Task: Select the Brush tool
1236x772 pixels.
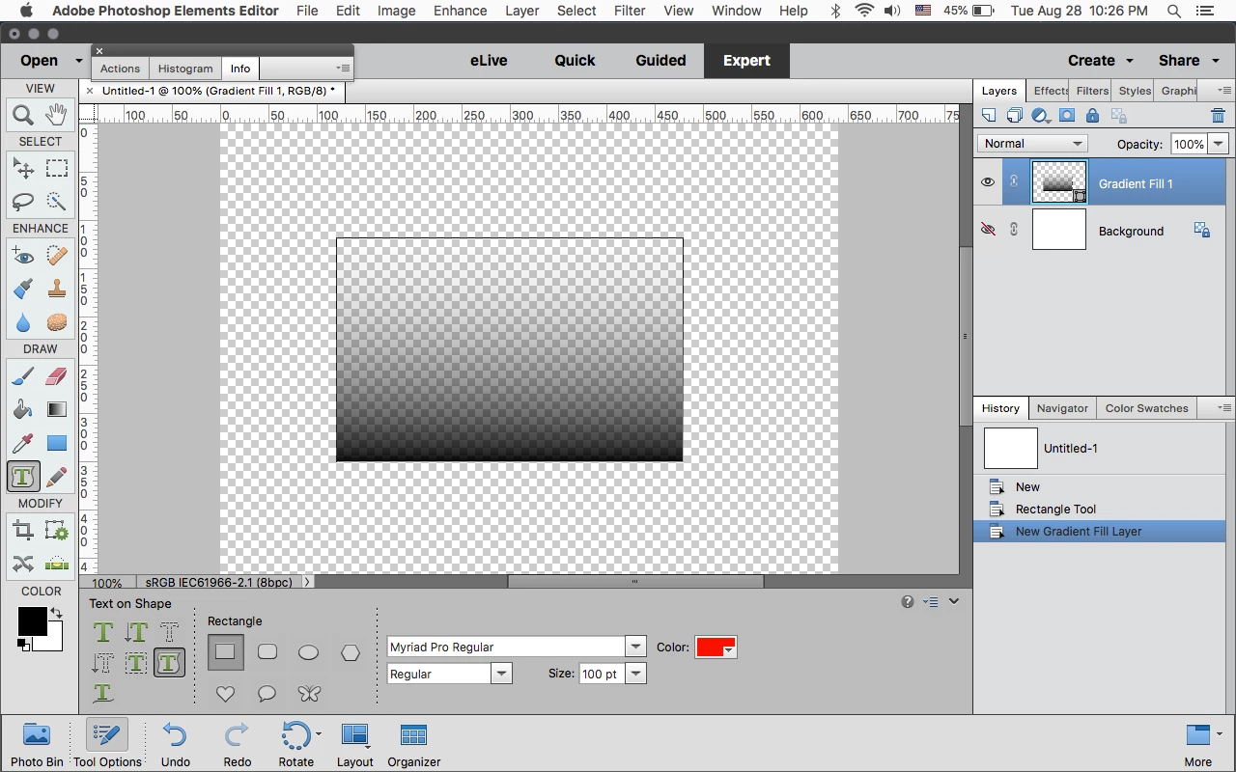Action: [23, 376]
